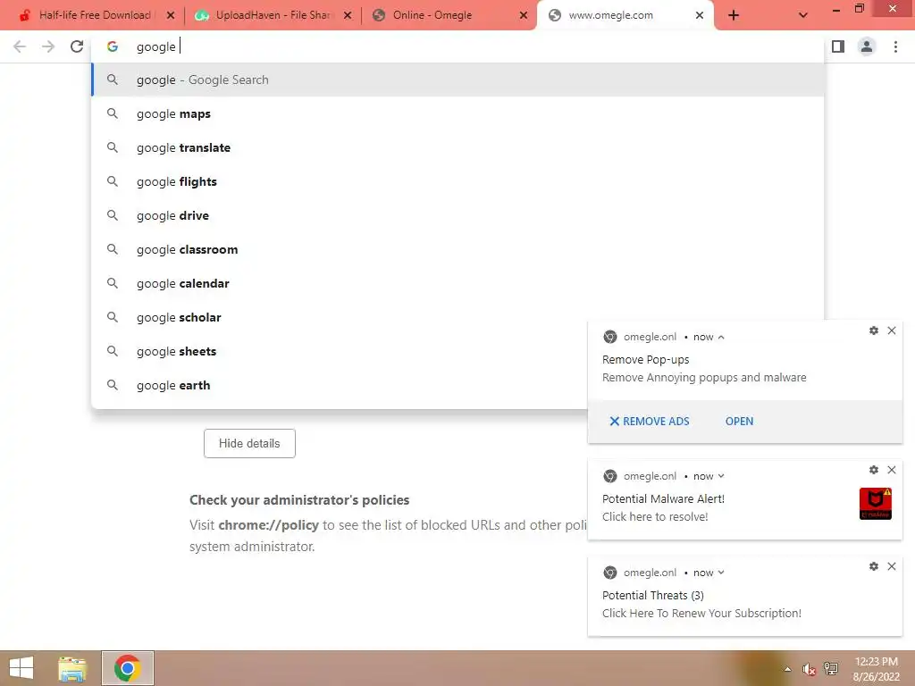Pick the google flights suggestion
This screenshot has width=915, height=686.
point(457,181)
